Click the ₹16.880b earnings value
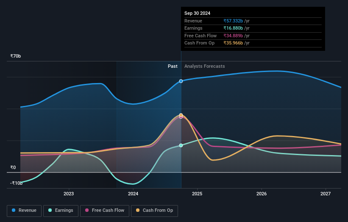This screenshot has width=348, height=222. click(x=233, y=28)
